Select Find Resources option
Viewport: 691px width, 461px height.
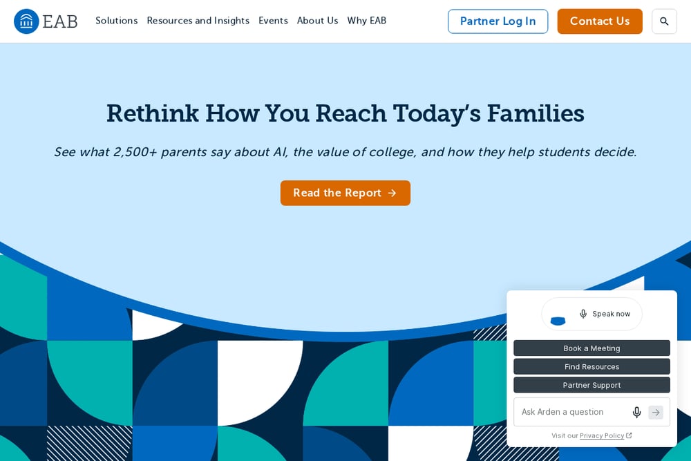pos(592,367)
